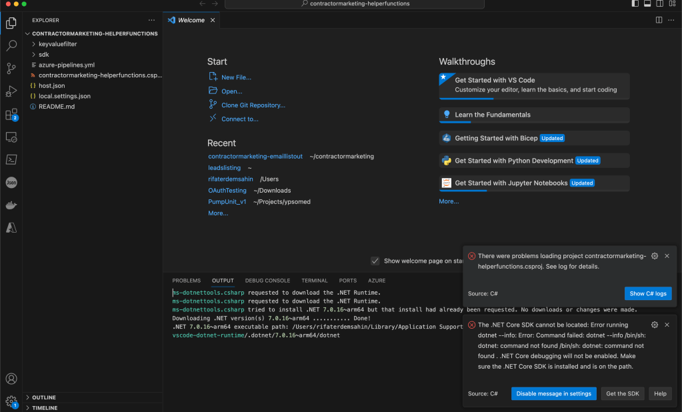Toggle primary side bar layout icon

click(635, 3)
